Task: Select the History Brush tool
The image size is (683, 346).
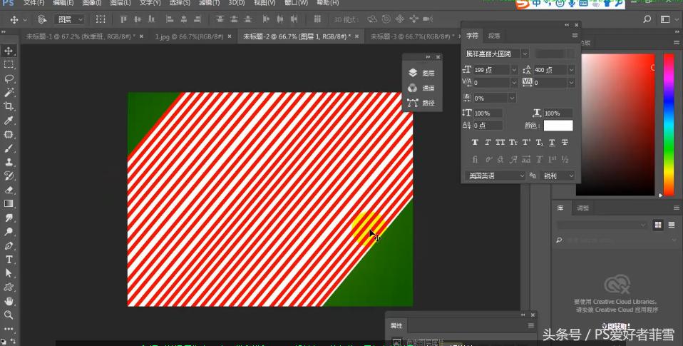Action: (9, 176)
